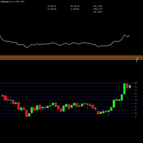This screenshot has height=143, width=143.
Task: Click the 87 price axis label
Action: coord(136,90)
